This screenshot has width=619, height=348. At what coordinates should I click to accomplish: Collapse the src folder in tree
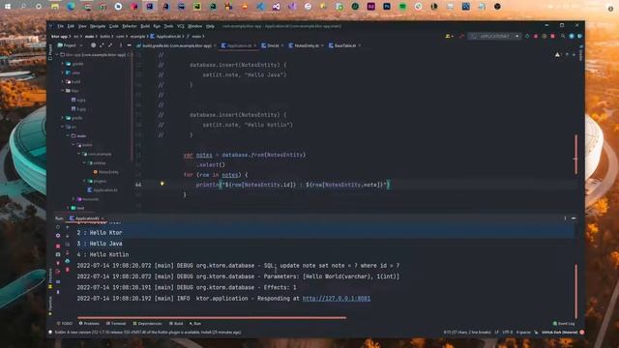(62, 127)
